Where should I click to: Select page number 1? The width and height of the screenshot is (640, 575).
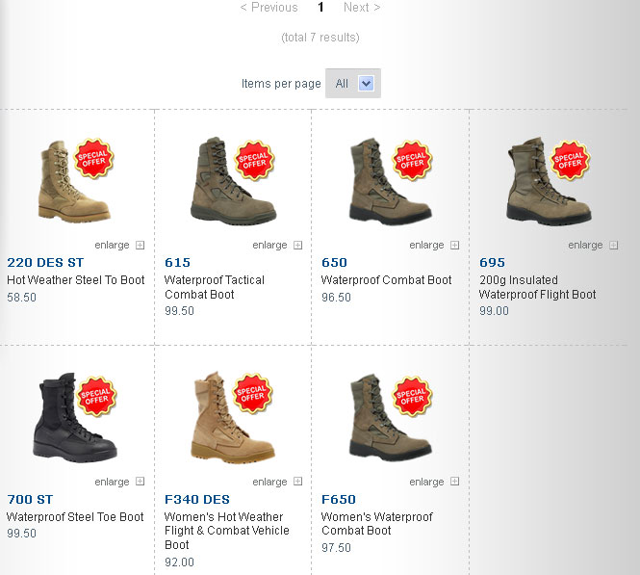tap(320, 8)
